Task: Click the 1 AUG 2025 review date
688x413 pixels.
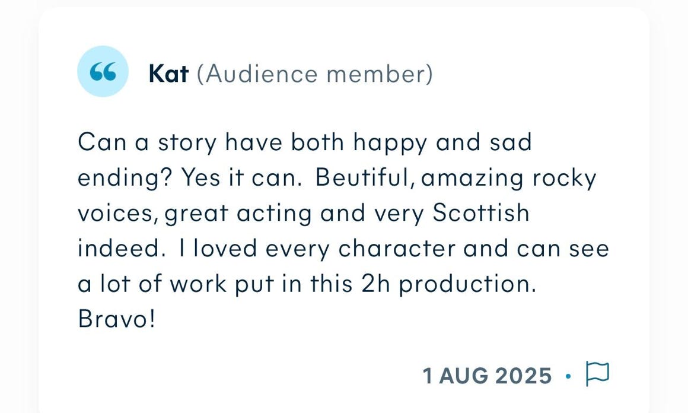Action: [487, 376]
